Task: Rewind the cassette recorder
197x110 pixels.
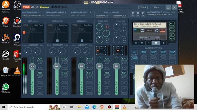Action: 136,43
